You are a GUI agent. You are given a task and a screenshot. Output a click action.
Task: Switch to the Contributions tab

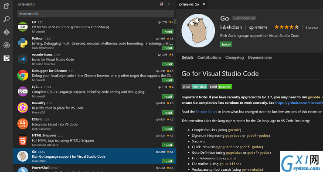pos(209,57)
